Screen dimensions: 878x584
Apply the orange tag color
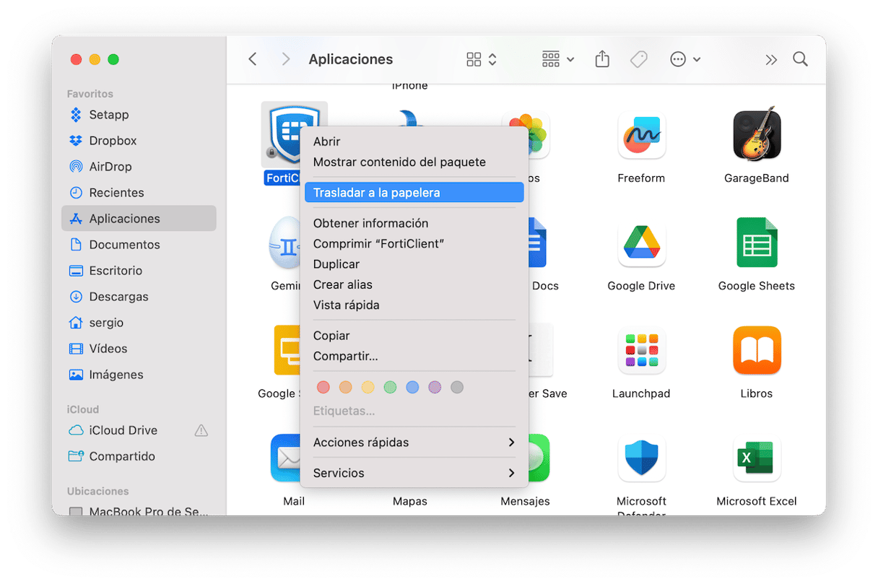point(346,388)
